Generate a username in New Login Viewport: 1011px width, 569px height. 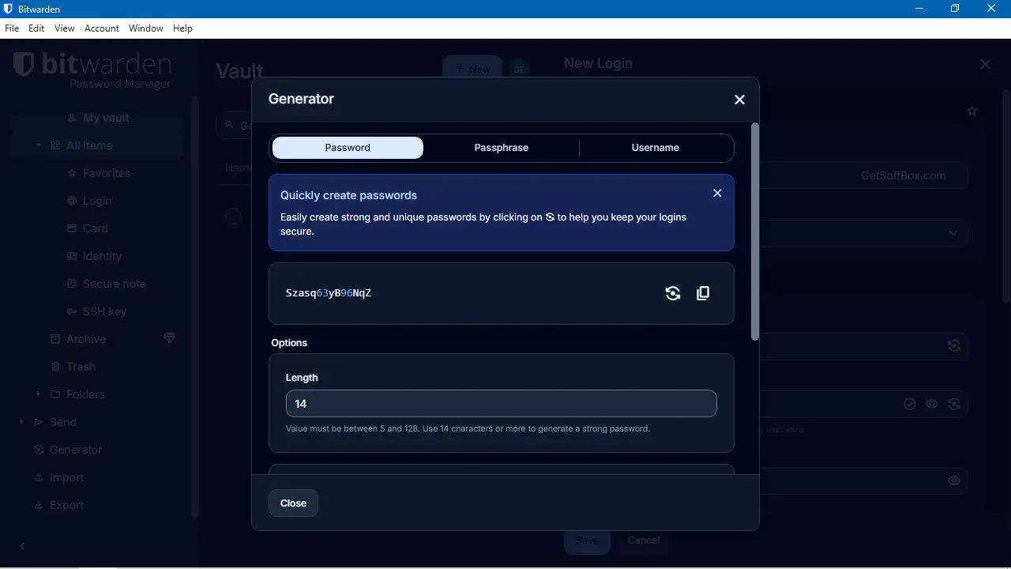click(x=954, y=345)
